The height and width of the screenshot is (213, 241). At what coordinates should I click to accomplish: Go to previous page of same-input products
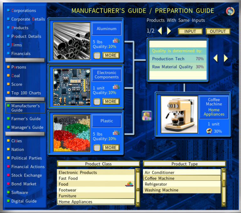160,31
